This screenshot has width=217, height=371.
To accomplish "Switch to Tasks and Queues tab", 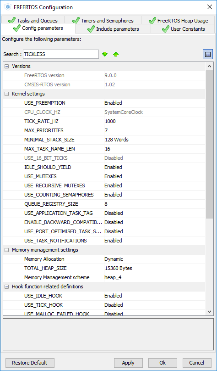I will point(33,21).
